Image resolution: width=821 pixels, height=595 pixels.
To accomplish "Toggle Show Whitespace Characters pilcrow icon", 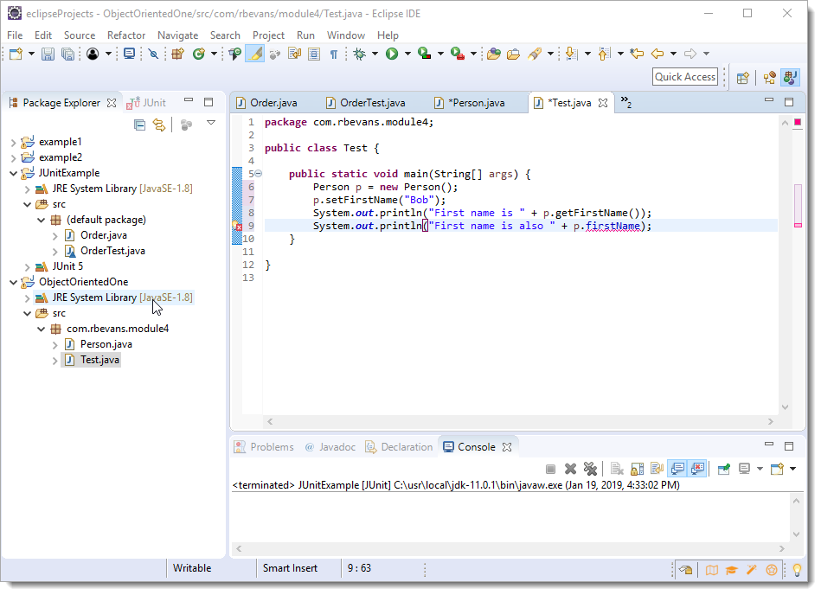I will [334, 54].
